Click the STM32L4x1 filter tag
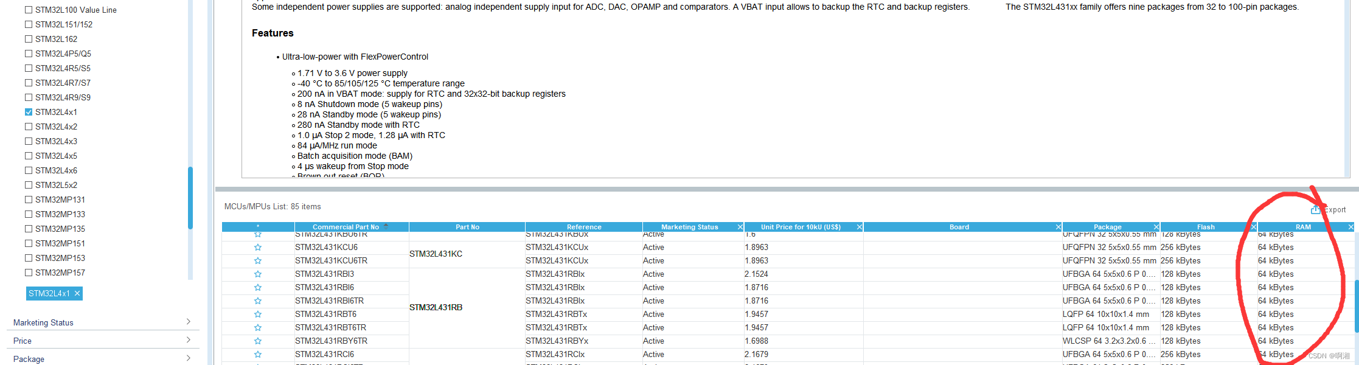 (x=54, y=293)
